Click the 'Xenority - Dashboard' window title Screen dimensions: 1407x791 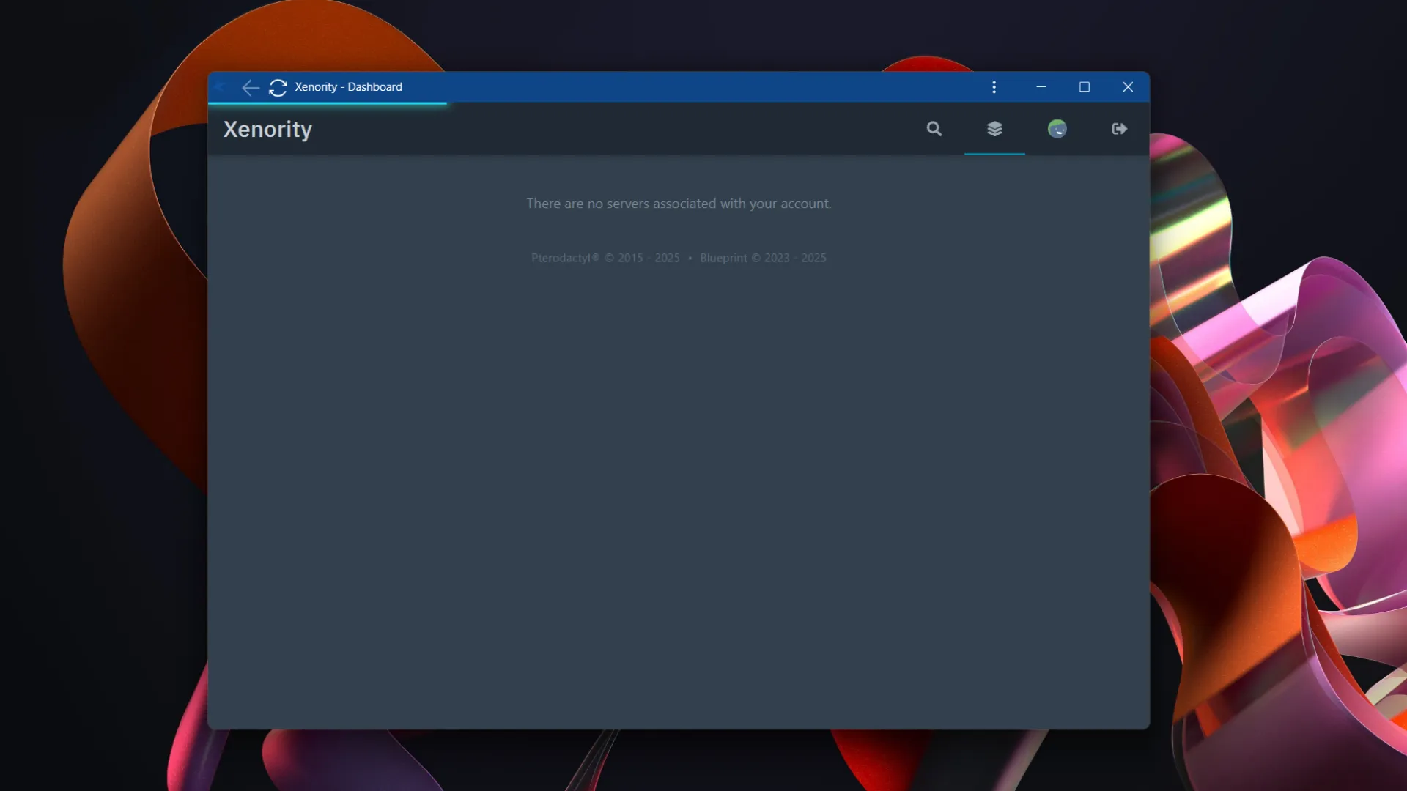348,87
